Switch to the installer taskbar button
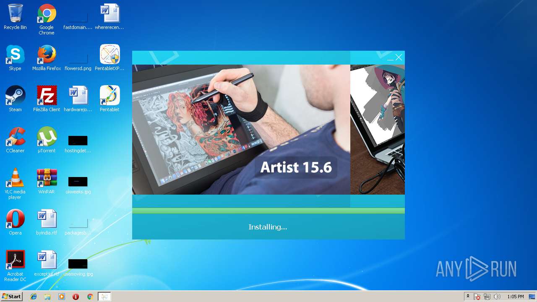 pos(104,297)
